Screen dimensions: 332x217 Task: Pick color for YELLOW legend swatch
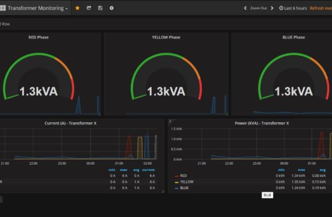[x=177, y=182]
